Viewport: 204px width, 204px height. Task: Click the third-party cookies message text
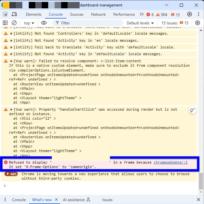click(105, 176)
